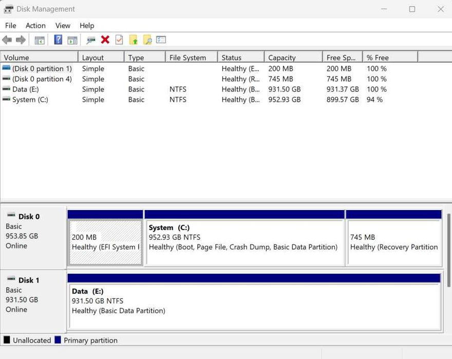Select the 200 MB EFI System partition block
452x359 pixels.
point(105,242)
